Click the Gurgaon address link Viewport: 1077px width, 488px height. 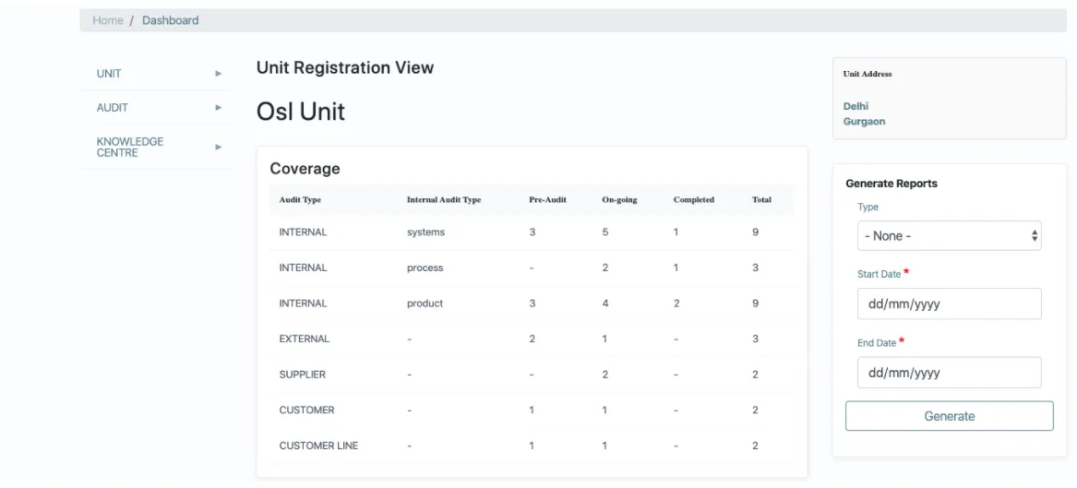[x=864, y=122]
